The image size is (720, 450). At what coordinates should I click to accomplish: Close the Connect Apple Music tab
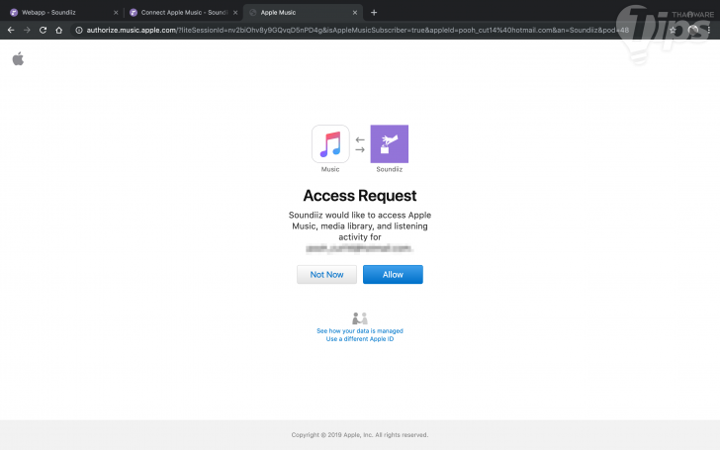(x=235, y=13)
